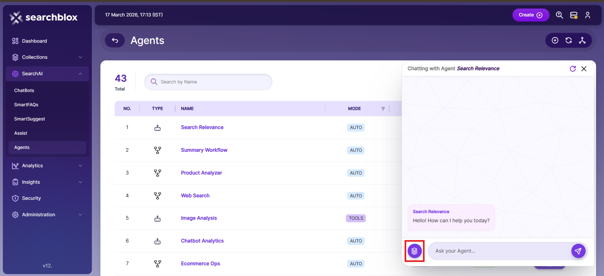
Task: Click the Hello greeting message bubble
Action: click(x=451, y=218)
